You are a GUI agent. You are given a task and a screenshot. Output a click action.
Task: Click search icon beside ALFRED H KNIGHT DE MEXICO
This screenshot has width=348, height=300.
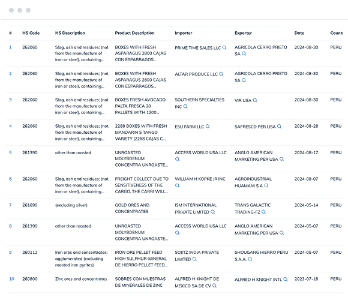214,286
